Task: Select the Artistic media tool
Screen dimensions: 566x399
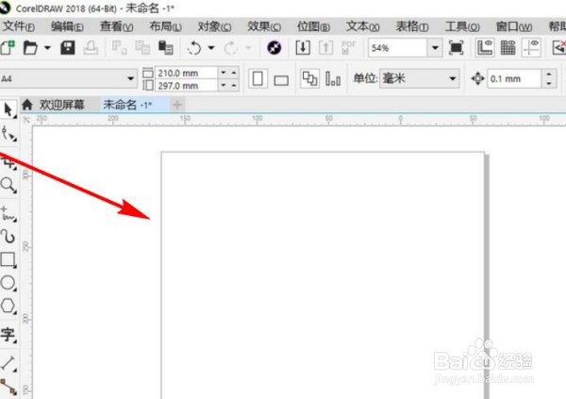Action: click(8, 237)
